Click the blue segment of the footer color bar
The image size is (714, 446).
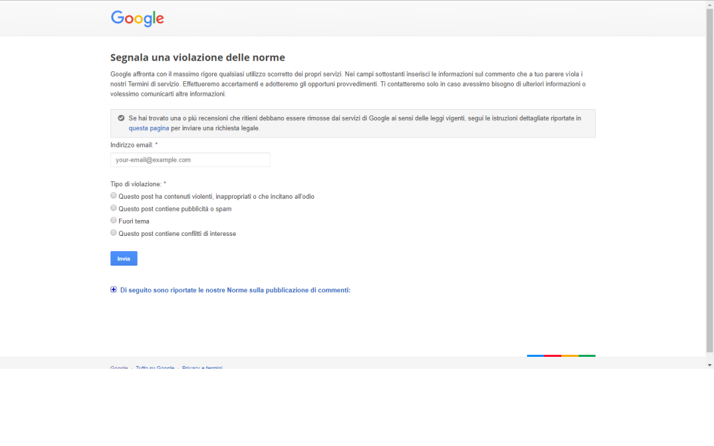535,355
